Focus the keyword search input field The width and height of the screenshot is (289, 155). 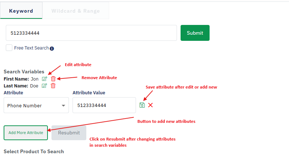[x=91, y=33]
